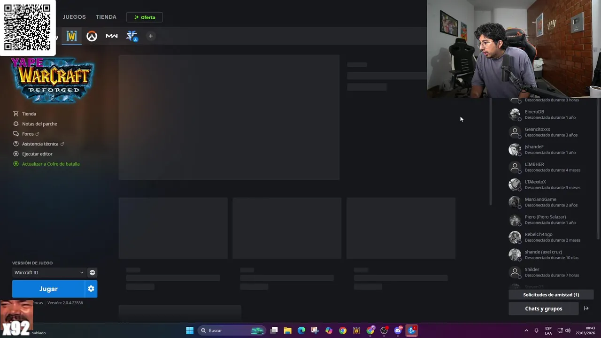601x338 pixels.
Task: Open game settings gear next to Jugar
Action: (x=91, y=289)
